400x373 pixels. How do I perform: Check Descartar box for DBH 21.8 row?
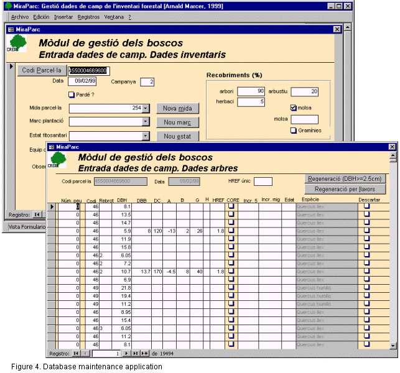coord(367,287)
